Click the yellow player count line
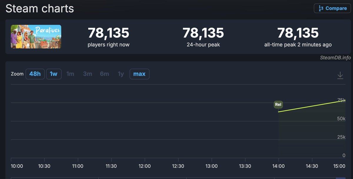The width and height of the screenshot is (353, 179). pos(312,106)
